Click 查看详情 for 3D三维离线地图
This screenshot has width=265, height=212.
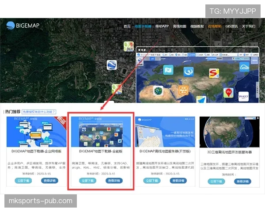click(x=242, y=182)
